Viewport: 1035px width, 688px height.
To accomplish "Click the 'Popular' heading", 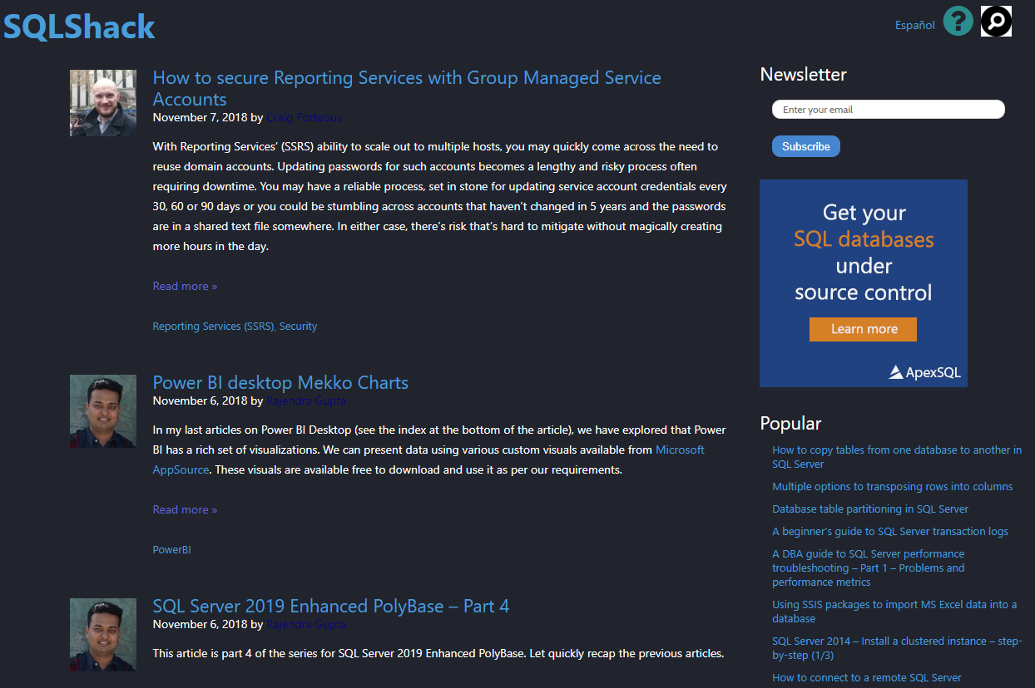I will (x=790, y=424).
